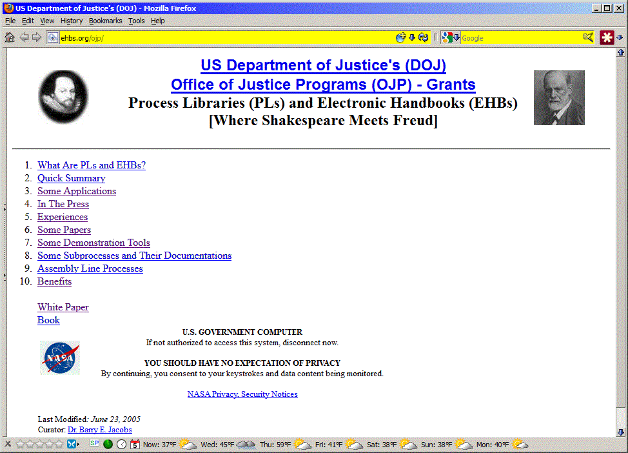Open the dropdown arrow beside the red asterisk
The height and width of the screenshot is (453, 628).
tap(620, 37)
